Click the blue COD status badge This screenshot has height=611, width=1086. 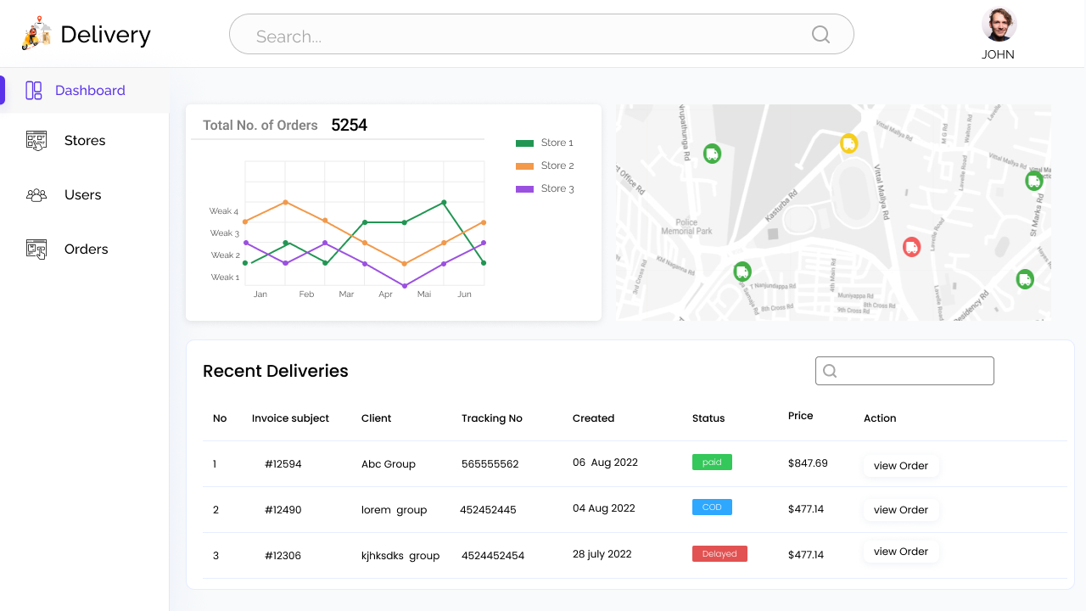coord(712,507)
